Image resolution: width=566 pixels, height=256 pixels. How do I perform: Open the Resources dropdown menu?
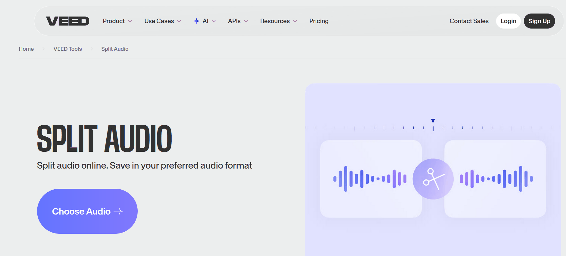[278, 21]
